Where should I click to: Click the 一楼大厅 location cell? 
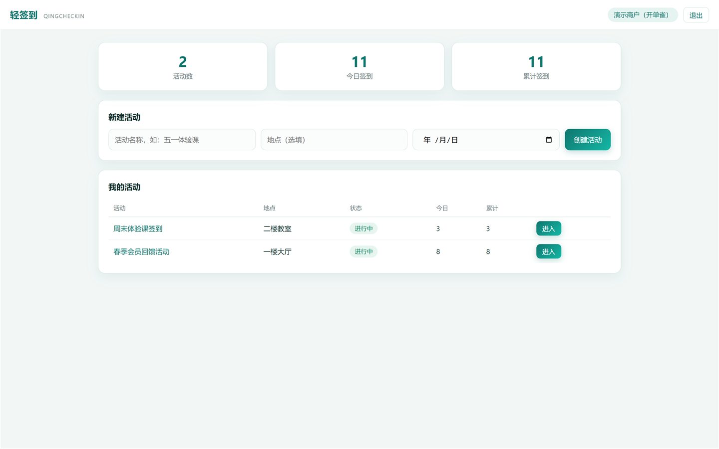tap(278, 251)
